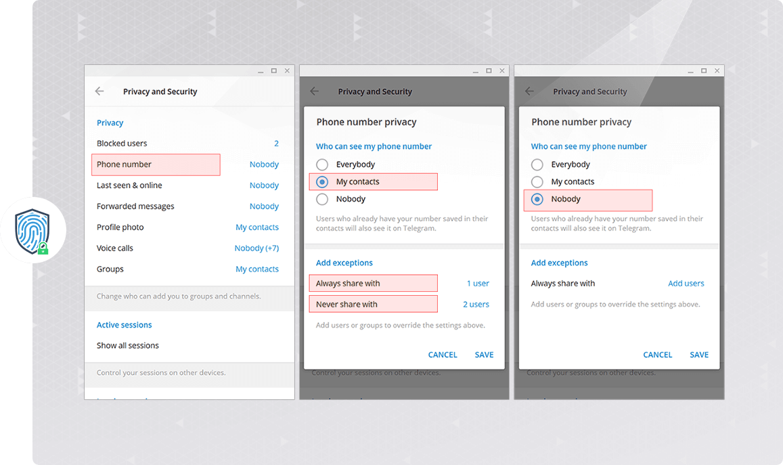Click the fingerprint shield security icon
The height and width of the screenshot is (465, 783).
click(32, 231)
